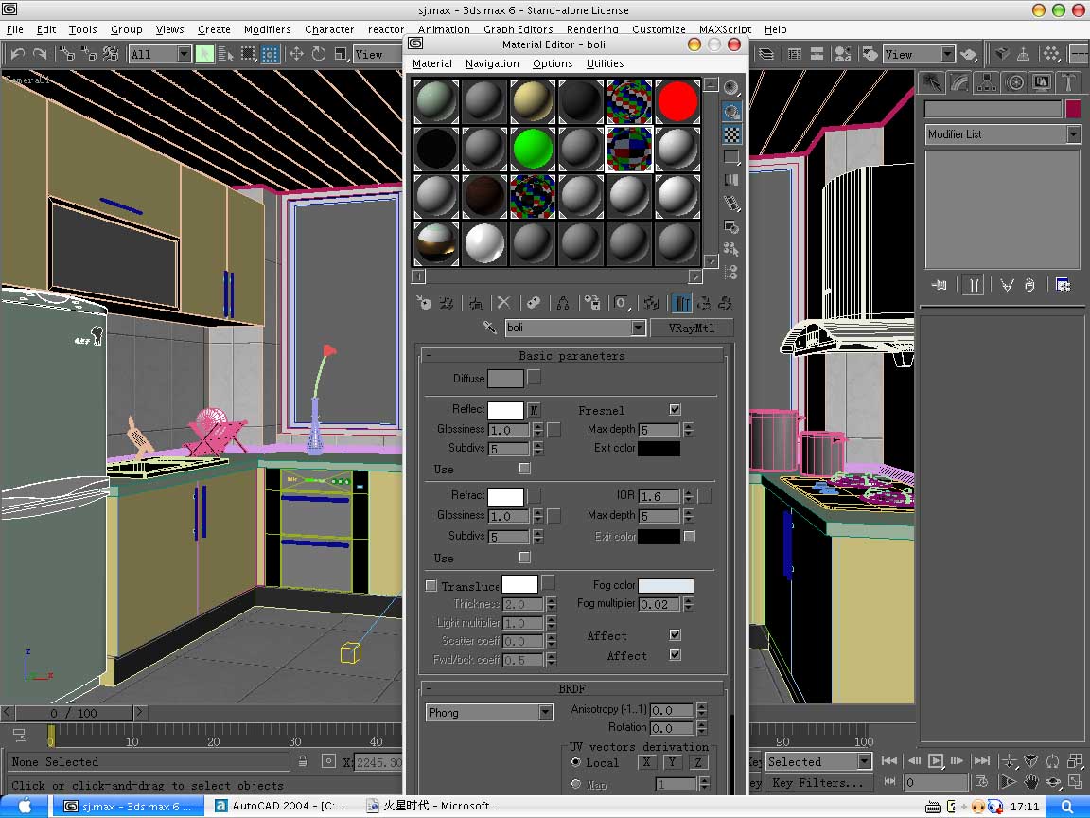This screenshot has width=1090, height=818.
Task: Click Make Preview filmstrip icon
Action: tap(731, 204)
